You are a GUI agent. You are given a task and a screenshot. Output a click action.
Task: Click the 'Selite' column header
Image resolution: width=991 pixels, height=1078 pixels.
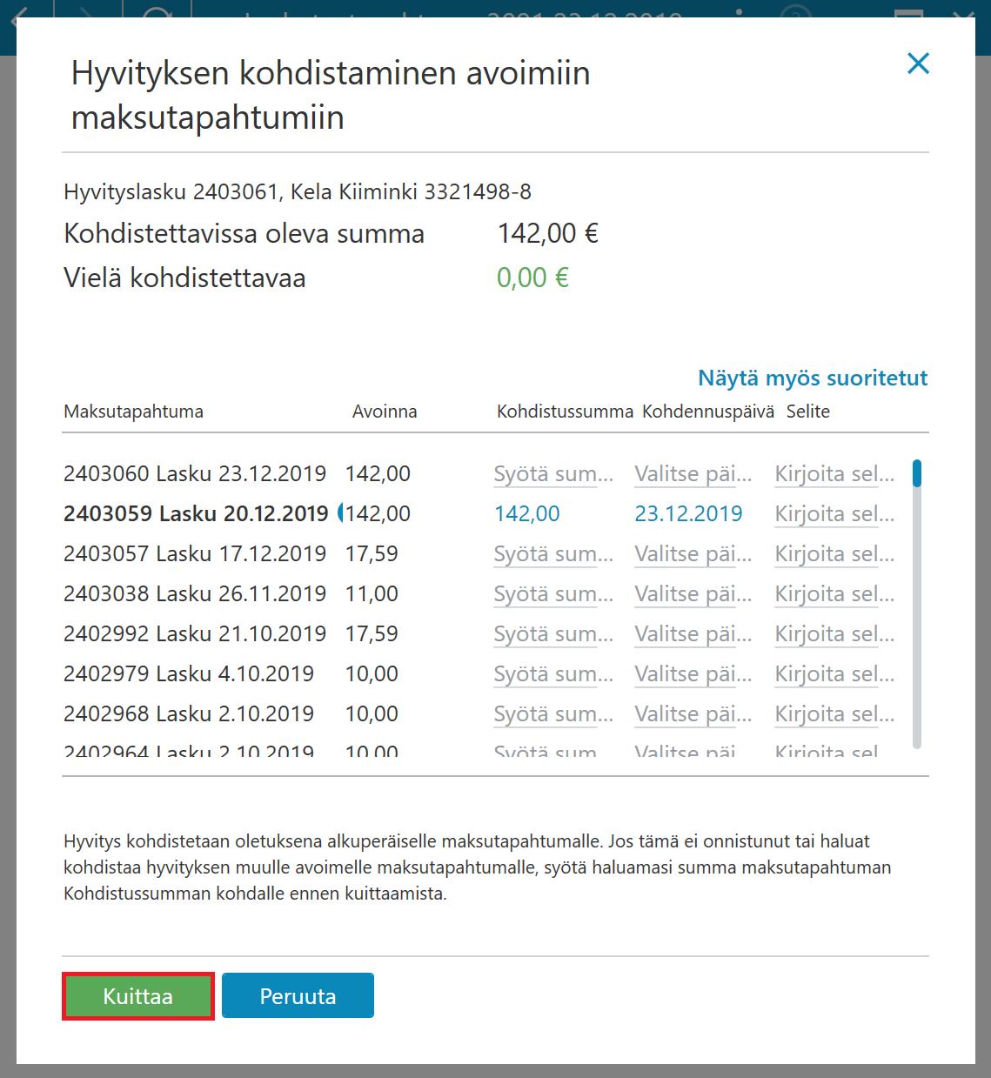point(808,412)
